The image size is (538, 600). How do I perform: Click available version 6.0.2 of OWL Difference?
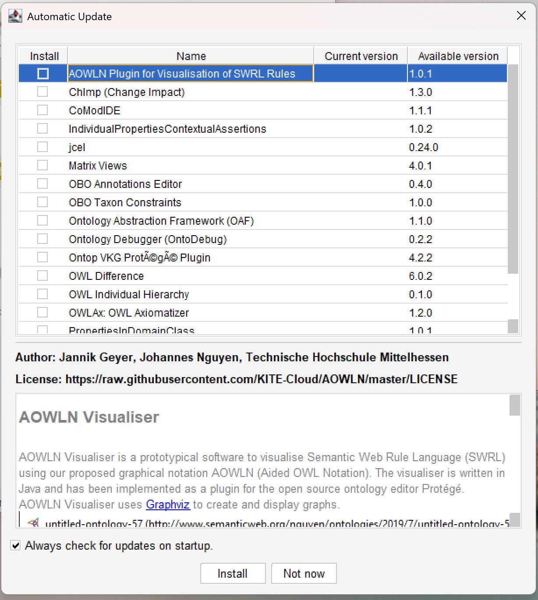point(421,276)
